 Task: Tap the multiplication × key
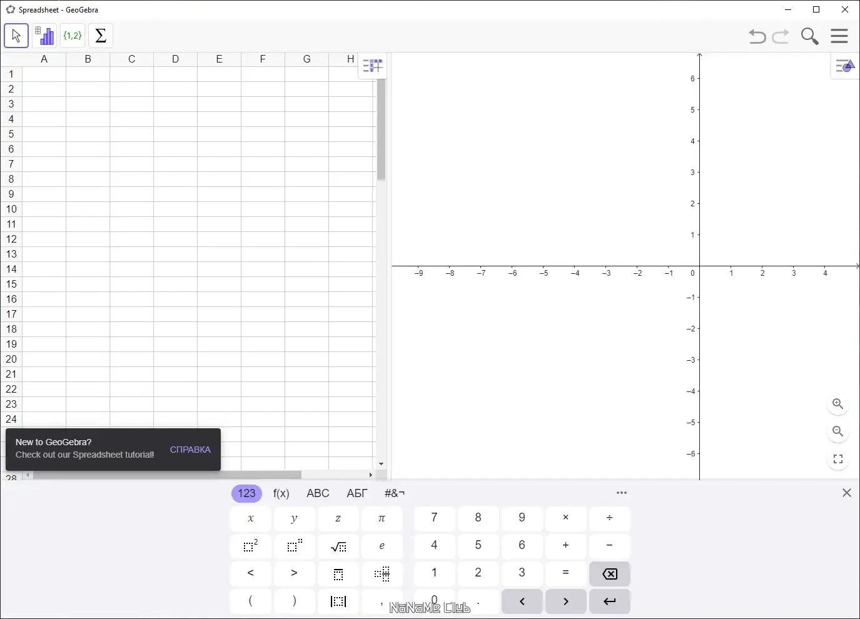(x=566, y=519)
